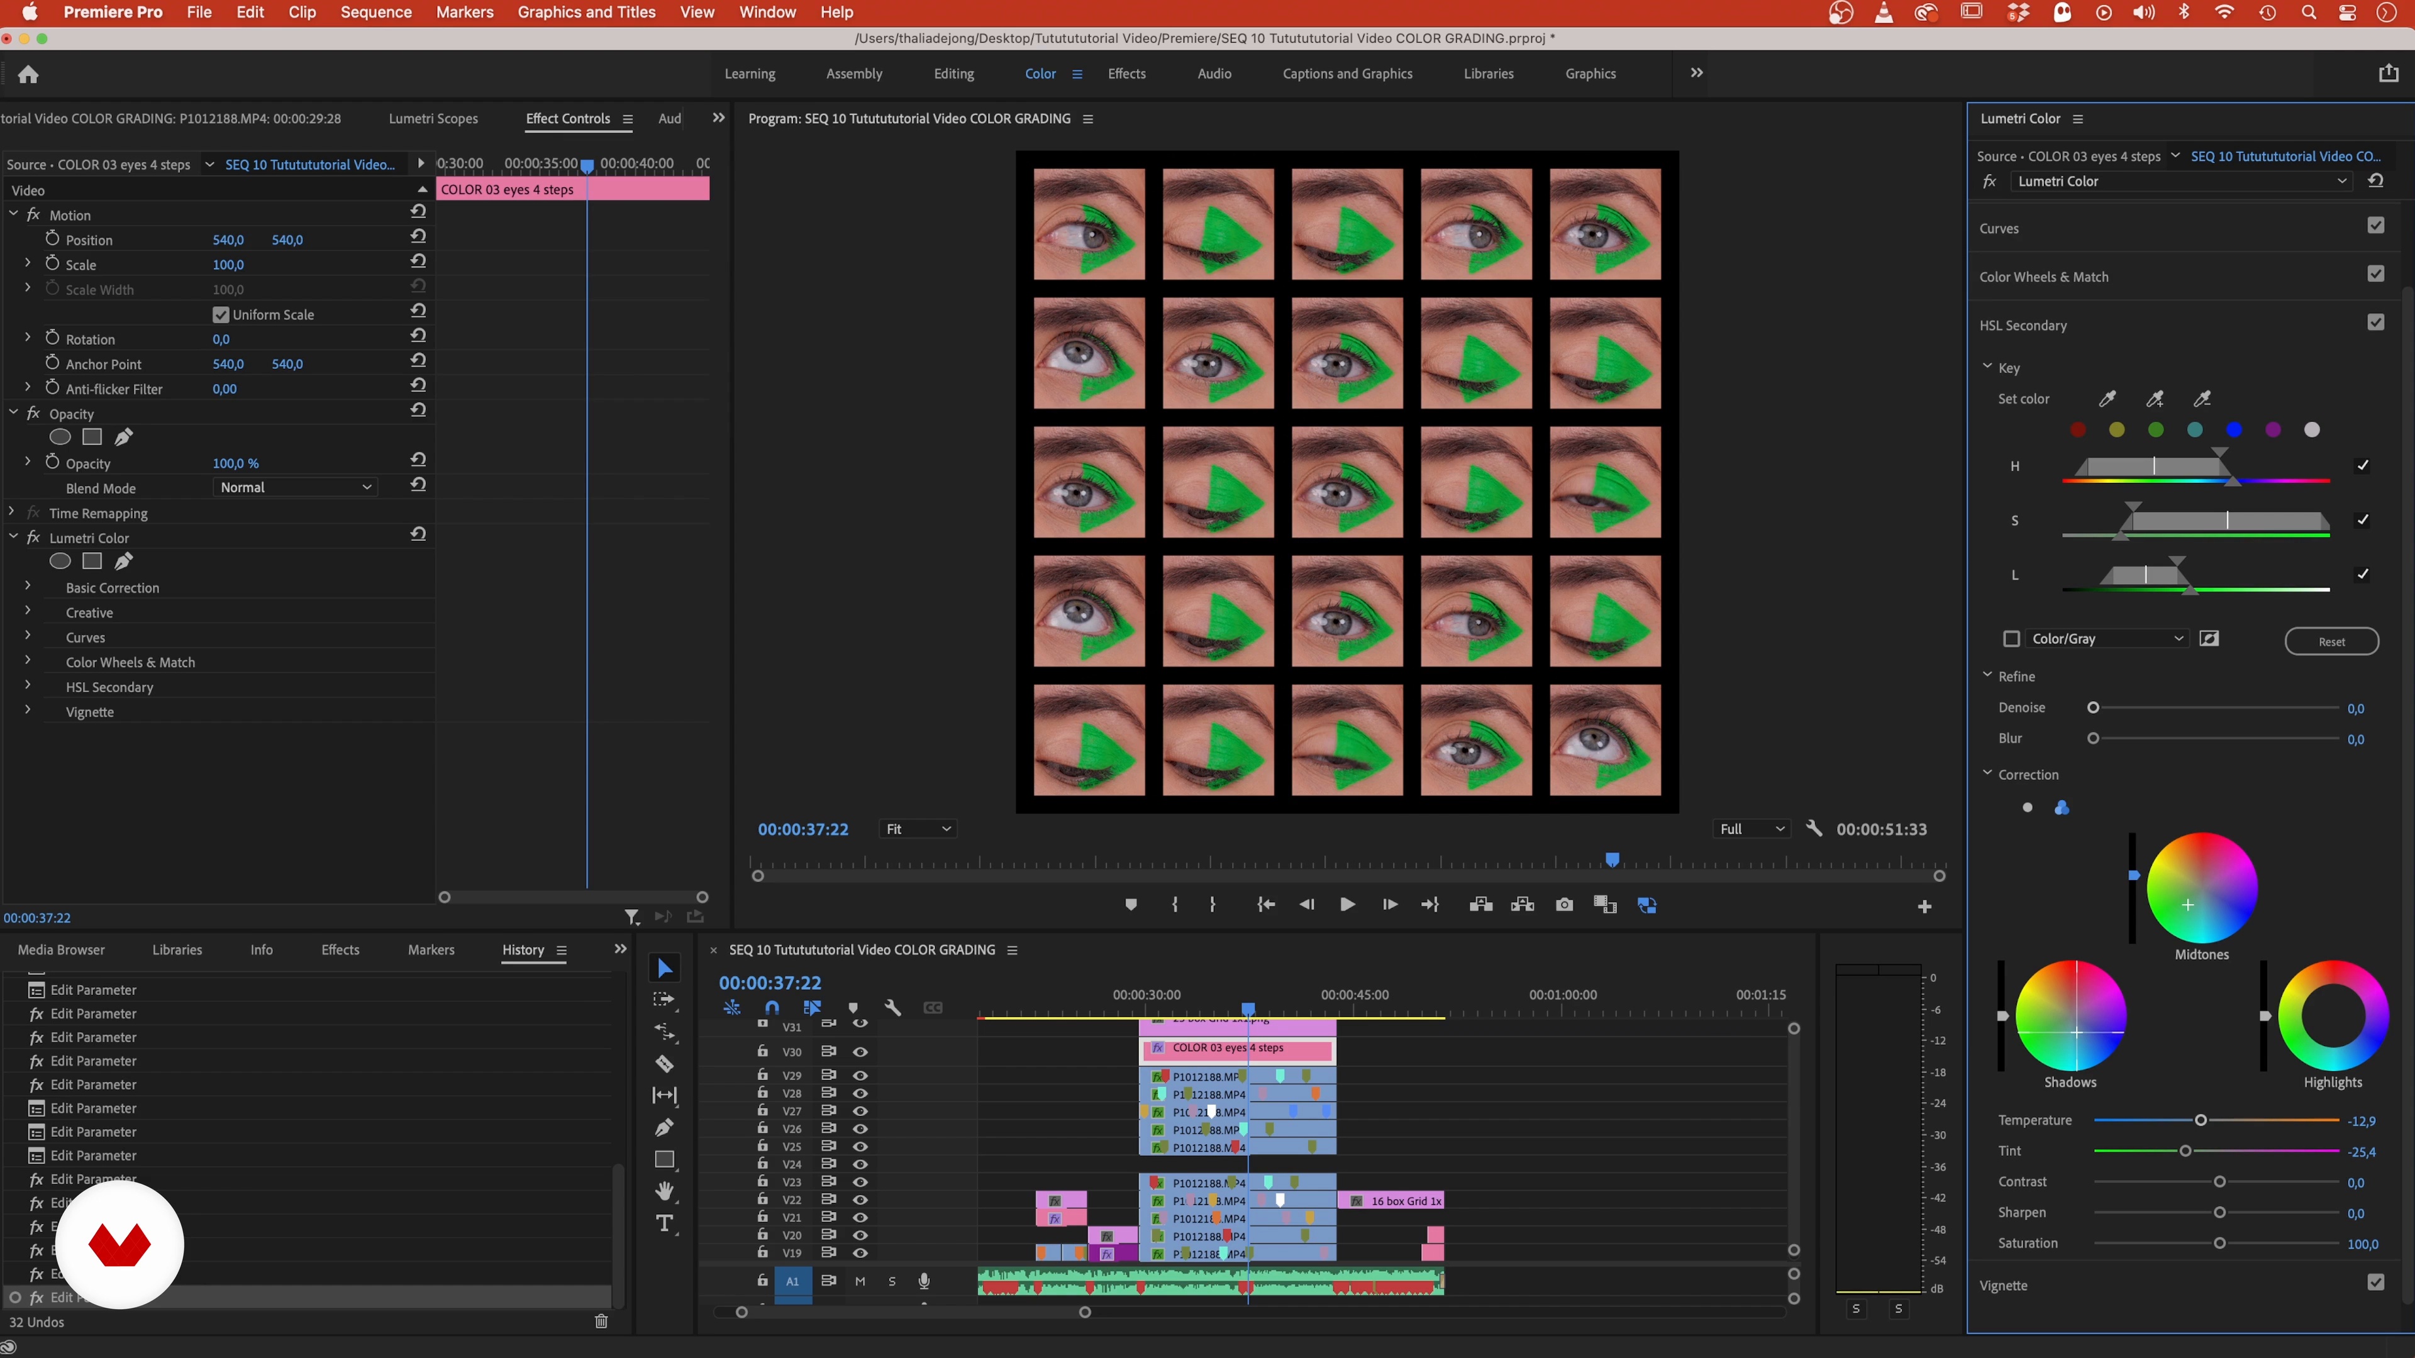Open the Blend Mode Normal dropdown
This screenshot has height=1358, width=2415.
point(296,487)
